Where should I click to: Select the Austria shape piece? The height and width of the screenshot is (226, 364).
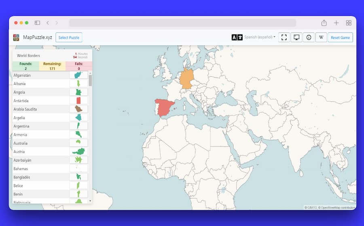78,151
